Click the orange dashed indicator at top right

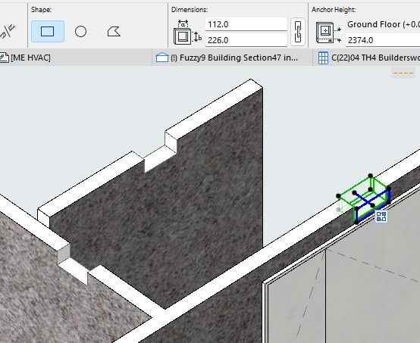tap(403, 73)
